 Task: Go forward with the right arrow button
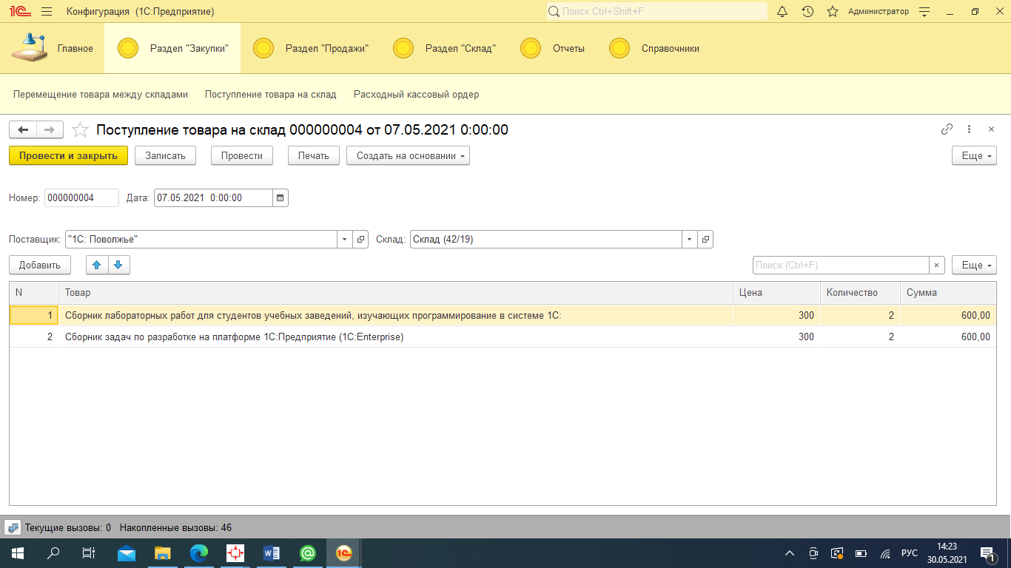[x=50, y=129]
